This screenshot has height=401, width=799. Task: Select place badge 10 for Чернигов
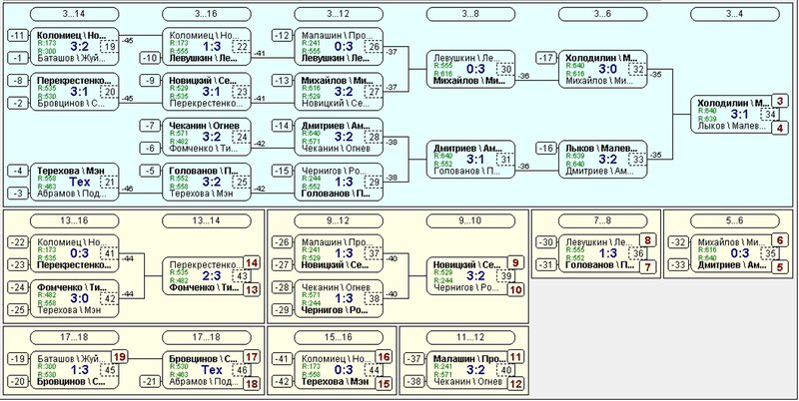(515, 289)
